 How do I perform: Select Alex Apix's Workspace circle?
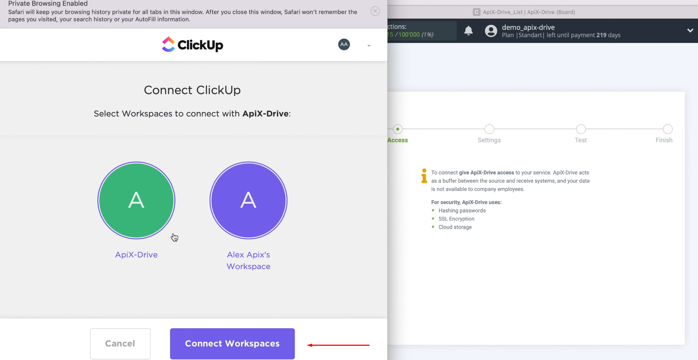[x=248, y=200]
